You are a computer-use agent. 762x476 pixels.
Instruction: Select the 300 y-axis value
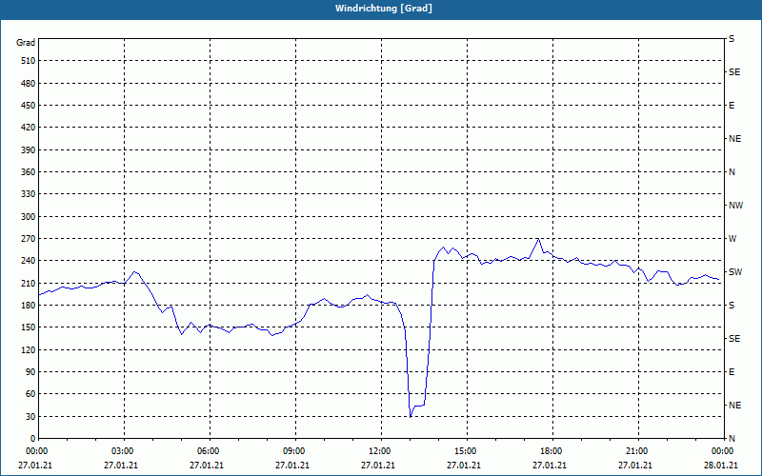[x=29, y=217]
